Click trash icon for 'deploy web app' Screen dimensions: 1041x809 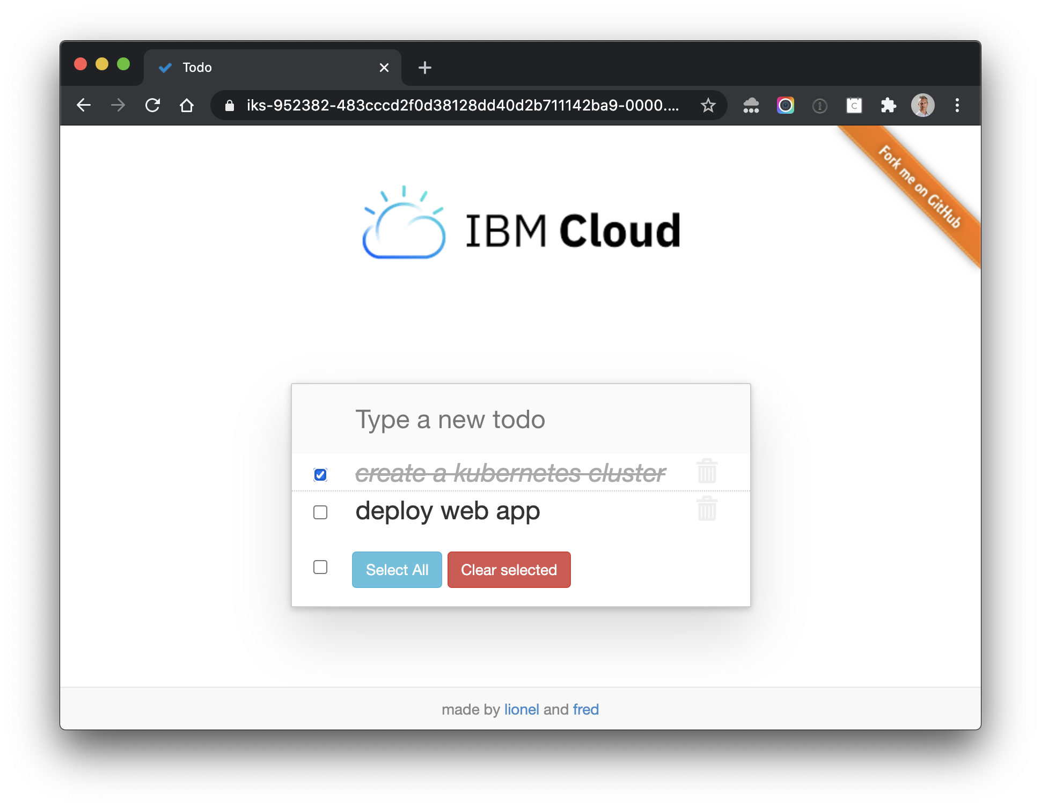click(x=707, y=509)
